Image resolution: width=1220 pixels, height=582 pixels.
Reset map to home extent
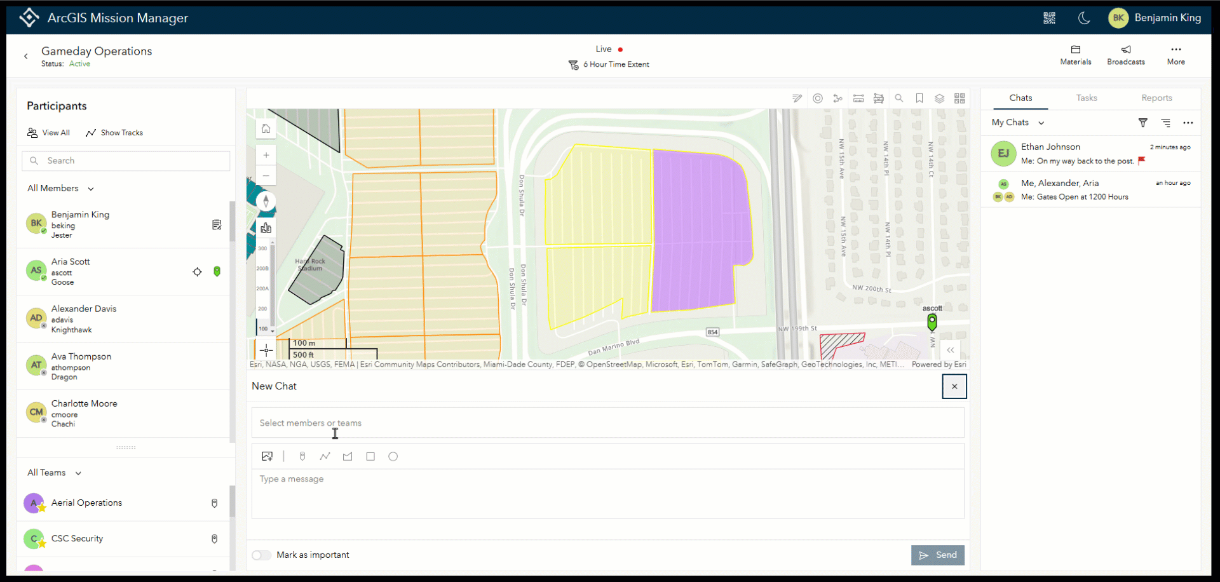pos(266,129)
